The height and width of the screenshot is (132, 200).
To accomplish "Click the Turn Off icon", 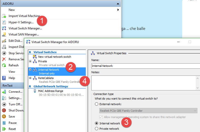I will tap(4, 104).
